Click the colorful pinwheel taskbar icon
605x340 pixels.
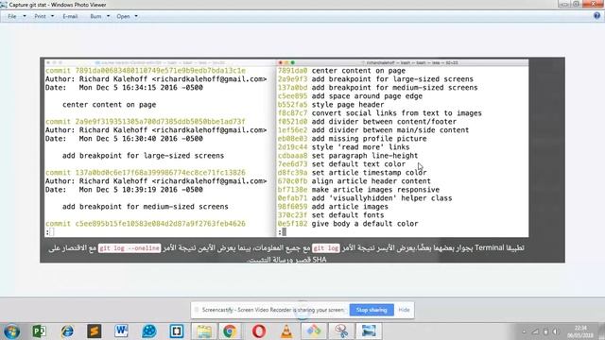(x=313, y=331)
